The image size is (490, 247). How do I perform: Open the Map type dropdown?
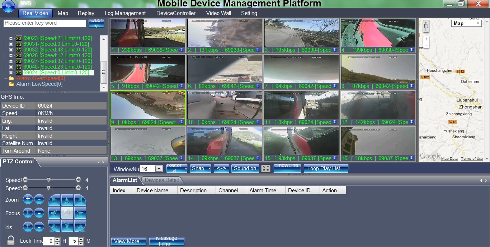click(466, 23)
